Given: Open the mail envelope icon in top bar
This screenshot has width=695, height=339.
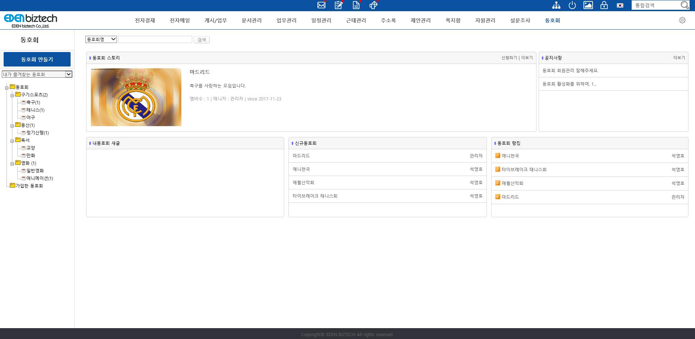Looking at the screenshot, I should [321, 5].
